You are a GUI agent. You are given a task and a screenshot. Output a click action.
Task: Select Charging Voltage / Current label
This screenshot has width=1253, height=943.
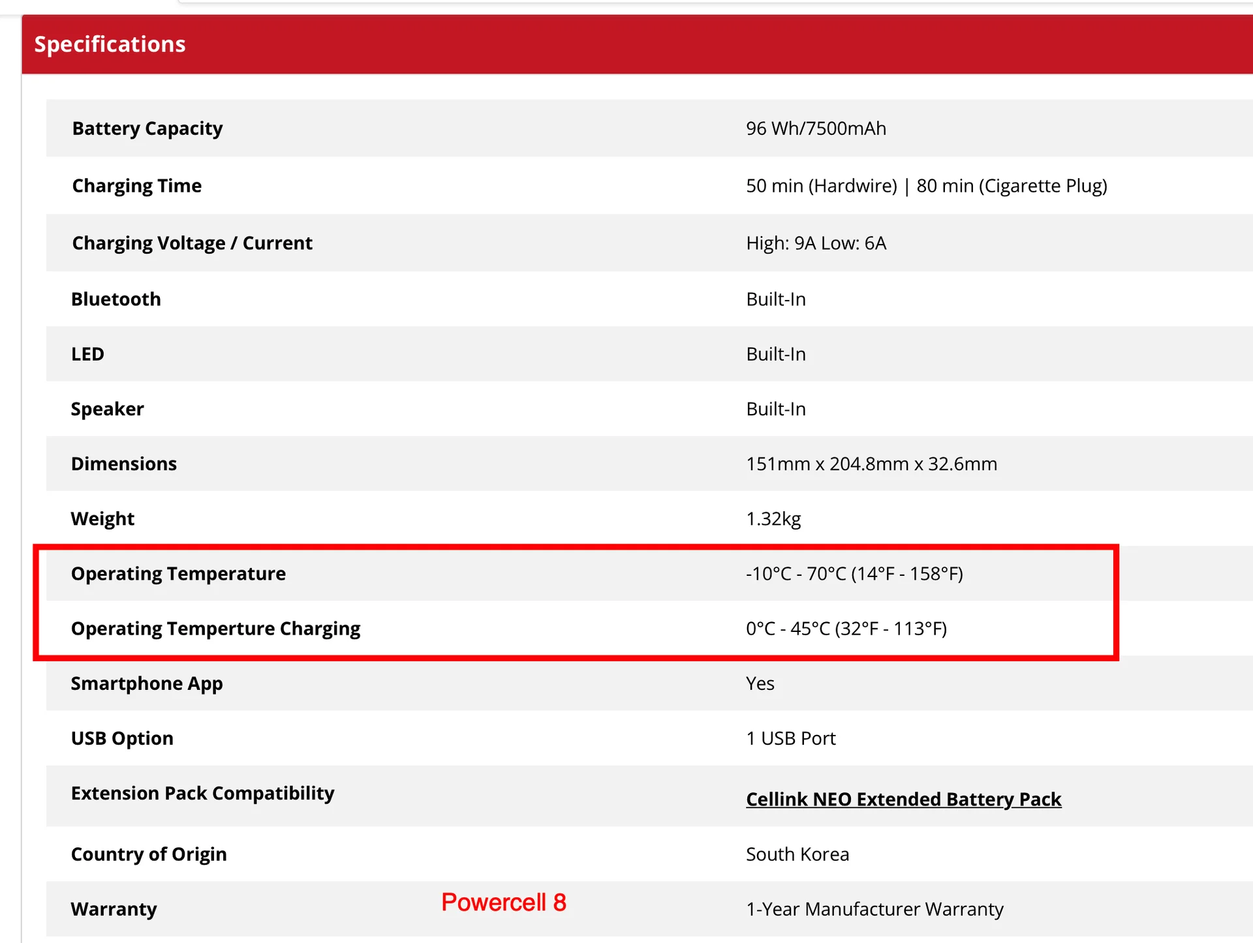(193, 243)
